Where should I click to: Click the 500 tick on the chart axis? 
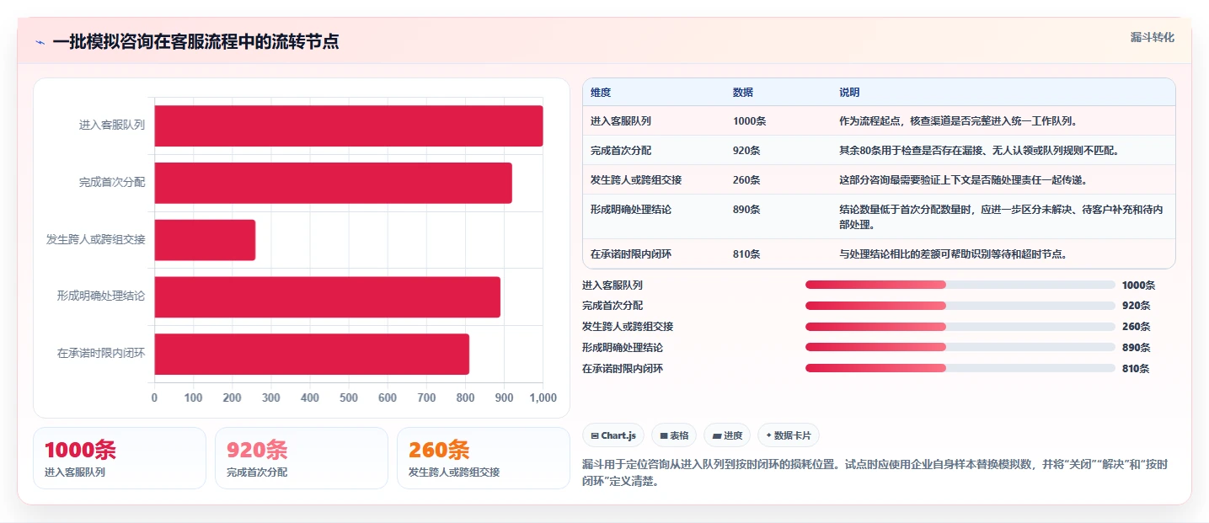[x=349, y=398]
